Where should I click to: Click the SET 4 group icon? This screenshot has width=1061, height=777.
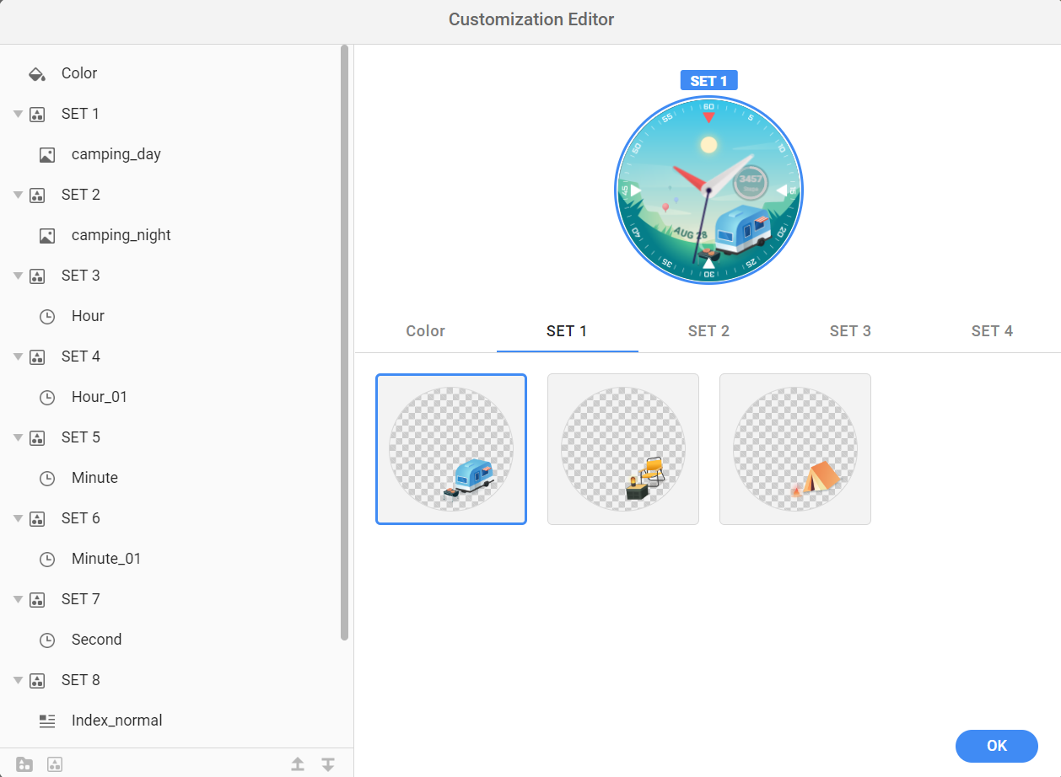pyautogui.click(x=37, y=356)
